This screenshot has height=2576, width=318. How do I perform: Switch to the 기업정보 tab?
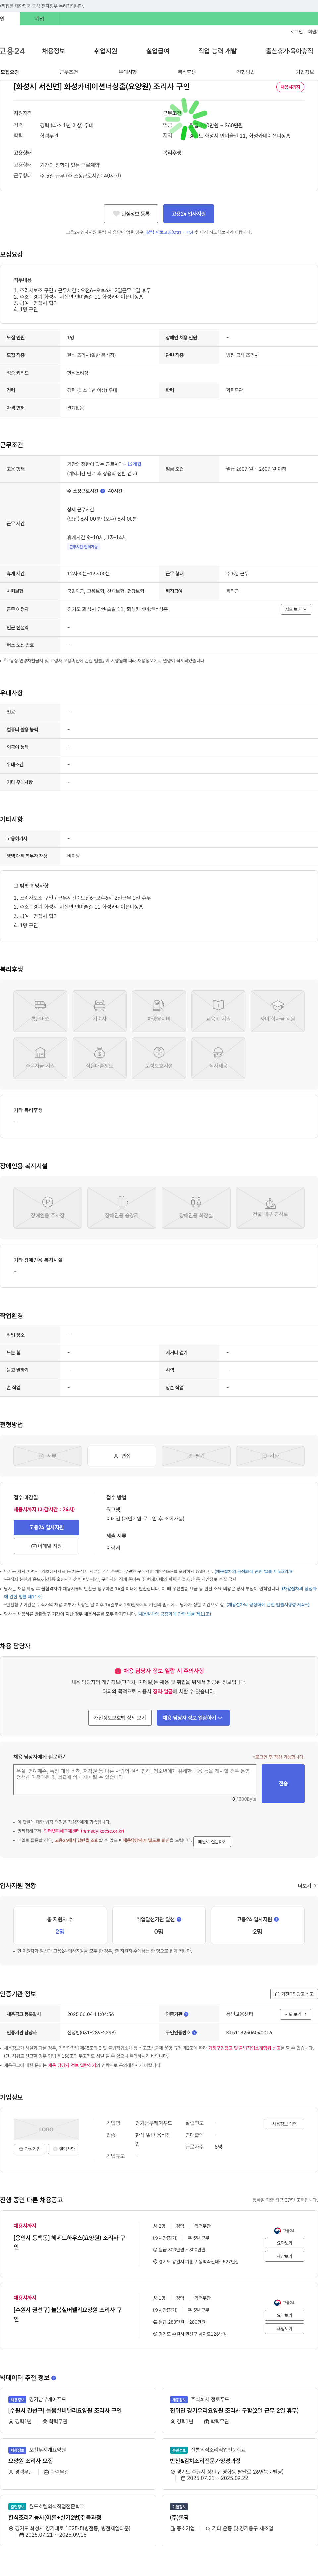pos(305,72)
